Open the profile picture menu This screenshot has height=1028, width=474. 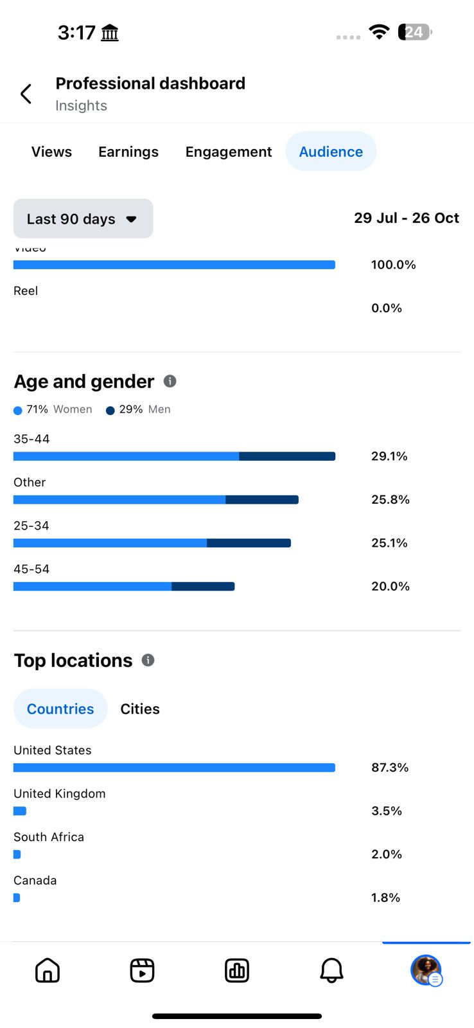coord(426,970)
